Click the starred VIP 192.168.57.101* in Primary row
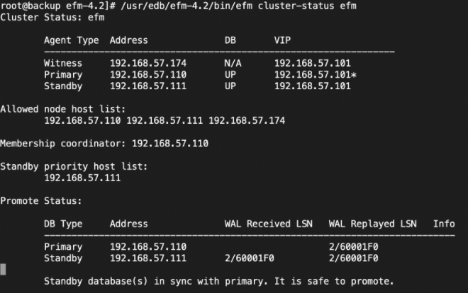 [x=315, y=75]
